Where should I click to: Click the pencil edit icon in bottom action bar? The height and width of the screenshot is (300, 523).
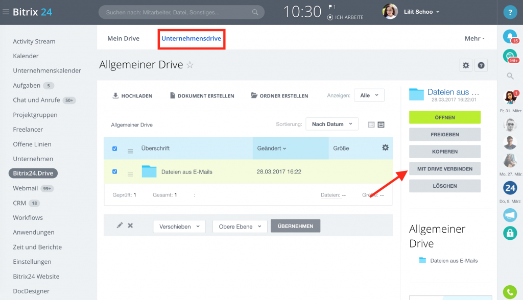pyautogui.click(x=120, y=226)
